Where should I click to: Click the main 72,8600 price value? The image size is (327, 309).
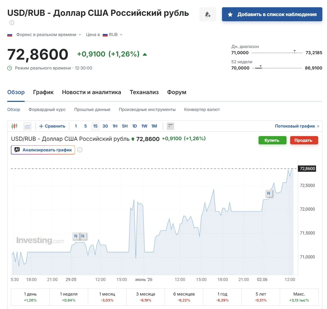click(x=38, y=54)
